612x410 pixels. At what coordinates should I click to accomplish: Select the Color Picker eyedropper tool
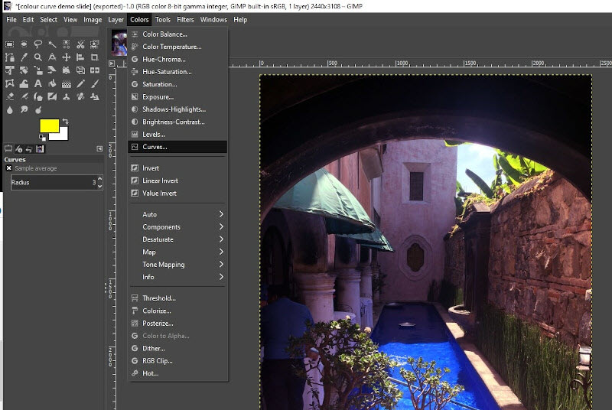(x=24, y=57)
